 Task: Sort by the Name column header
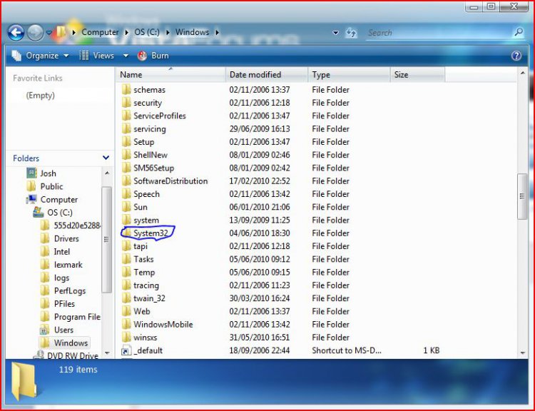tap(170, 75)
